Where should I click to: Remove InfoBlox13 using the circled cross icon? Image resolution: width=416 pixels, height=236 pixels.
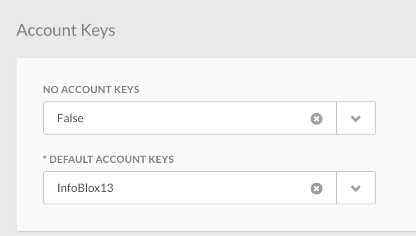316,189
